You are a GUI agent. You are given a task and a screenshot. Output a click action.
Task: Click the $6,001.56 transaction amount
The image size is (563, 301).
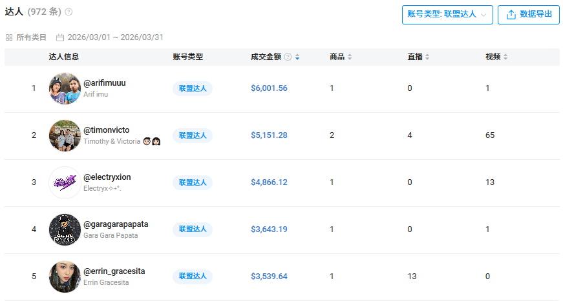(269, 88)
